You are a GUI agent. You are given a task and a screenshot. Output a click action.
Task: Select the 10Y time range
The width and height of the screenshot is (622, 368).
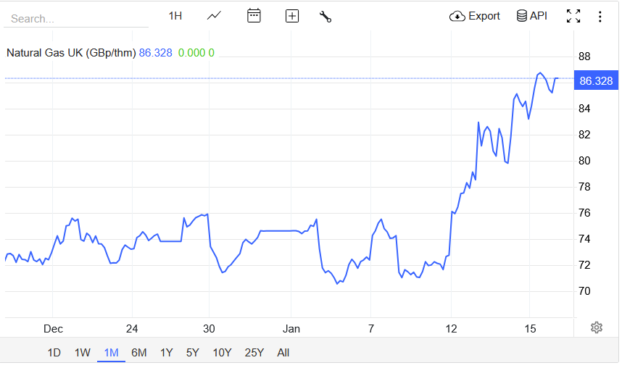coord(222,353)
